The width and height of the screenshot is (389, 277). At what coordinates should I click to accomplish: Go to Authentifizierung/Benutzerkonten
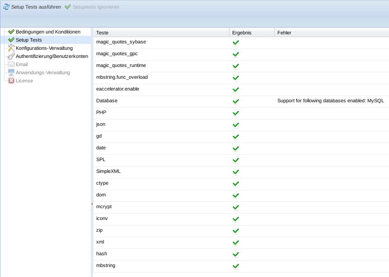pos(52,57)
